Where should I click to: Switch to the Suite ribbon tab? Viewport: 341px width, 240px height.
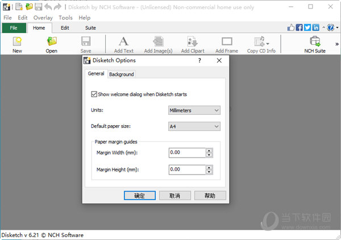[90, 28]
